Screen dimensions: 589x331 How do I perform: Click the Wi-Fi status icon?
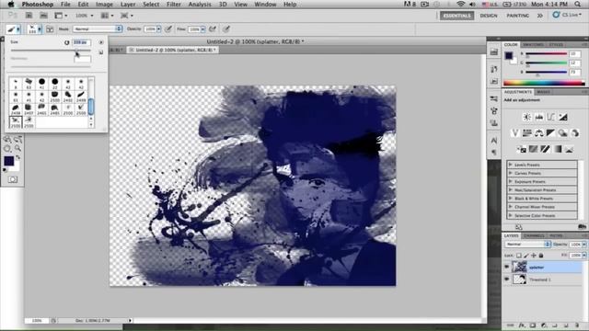(x=460, y=4)
